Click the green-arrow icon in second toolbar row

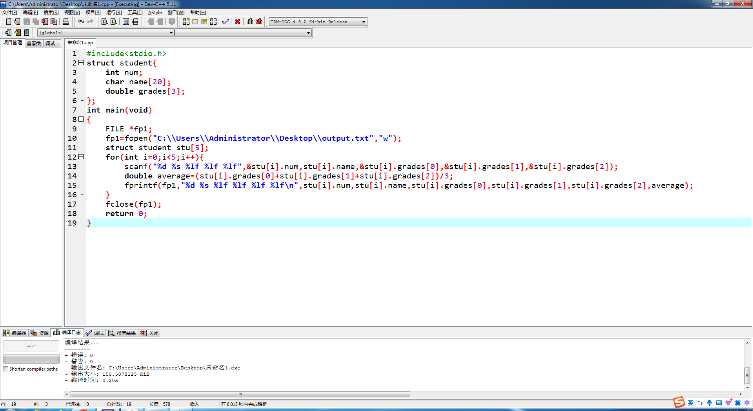point(17,33)
